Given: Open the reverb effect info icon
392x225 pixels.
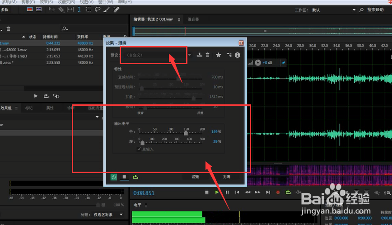Looking at the screenshot, I should [x=237, y=55].
